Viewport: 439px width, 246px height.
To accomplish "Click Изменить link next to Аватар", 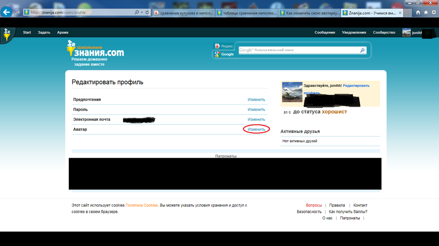I will (x=256, y=129).
